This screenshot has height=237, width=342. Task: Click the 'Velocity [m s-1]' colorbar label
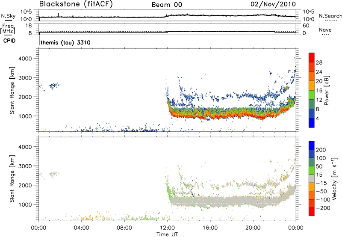click(335, 178)
